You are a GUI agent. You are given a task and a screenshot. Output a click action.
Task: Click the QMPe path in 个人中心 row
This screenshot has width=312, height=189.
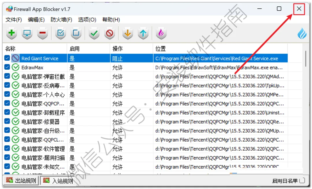click(x=220, y=94)
